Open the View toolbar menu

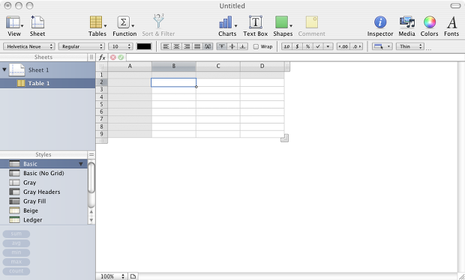(x=14, y=26)
